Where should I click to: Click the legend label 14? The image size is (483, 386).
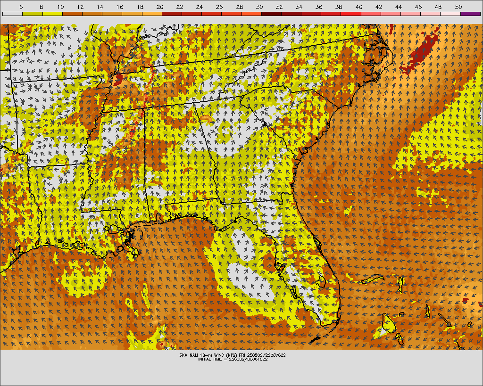point(100,7)
